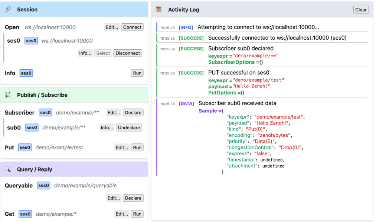This screenshot has width=376, height=222.
Task: Select the ses0 badge next to Queryable
Action: (43, 185)
